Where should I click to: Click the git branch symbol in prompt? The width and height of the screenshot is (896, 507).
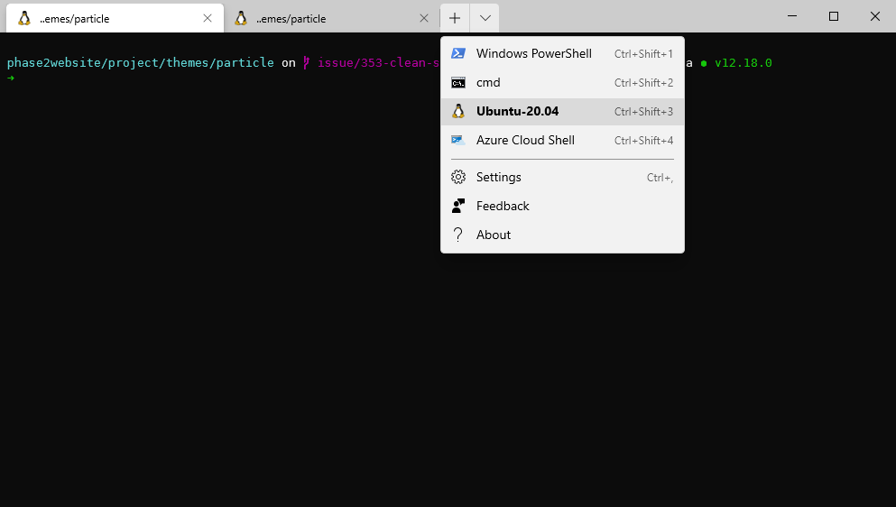tap(306, 63)
